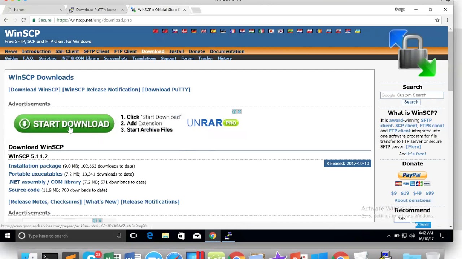462x259 pixels.
Task: Open the FTP Client menu item
Action: (126, 51)
